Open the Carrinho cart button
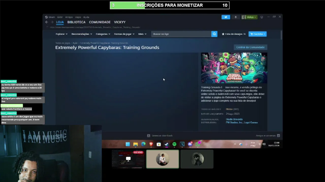This screenshot has width=325, height=182. 257,34
